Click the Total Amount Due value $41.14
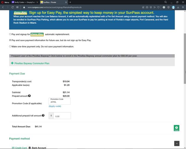 pyautogui.click(x=38, y=127)
